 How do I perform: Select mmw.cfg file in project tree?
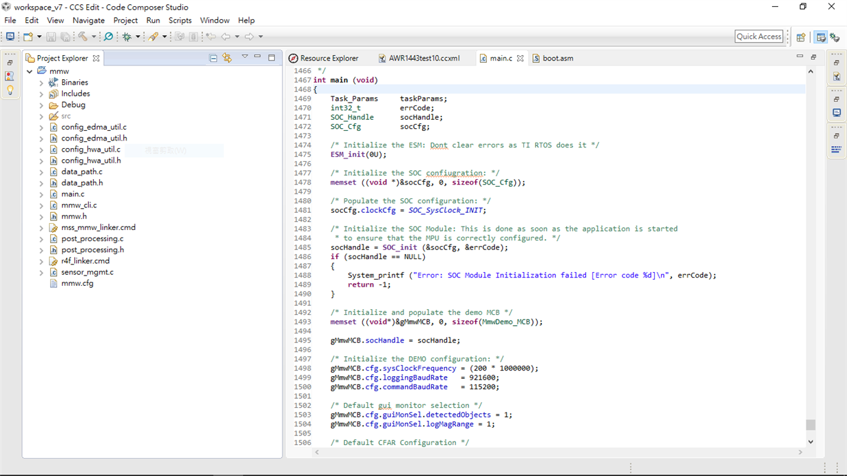click(x=77, y=283)
